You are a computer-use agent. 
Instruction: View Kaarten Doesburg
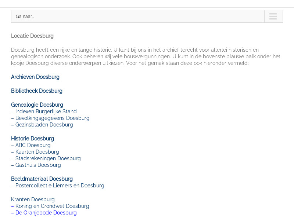pos(37,152)
